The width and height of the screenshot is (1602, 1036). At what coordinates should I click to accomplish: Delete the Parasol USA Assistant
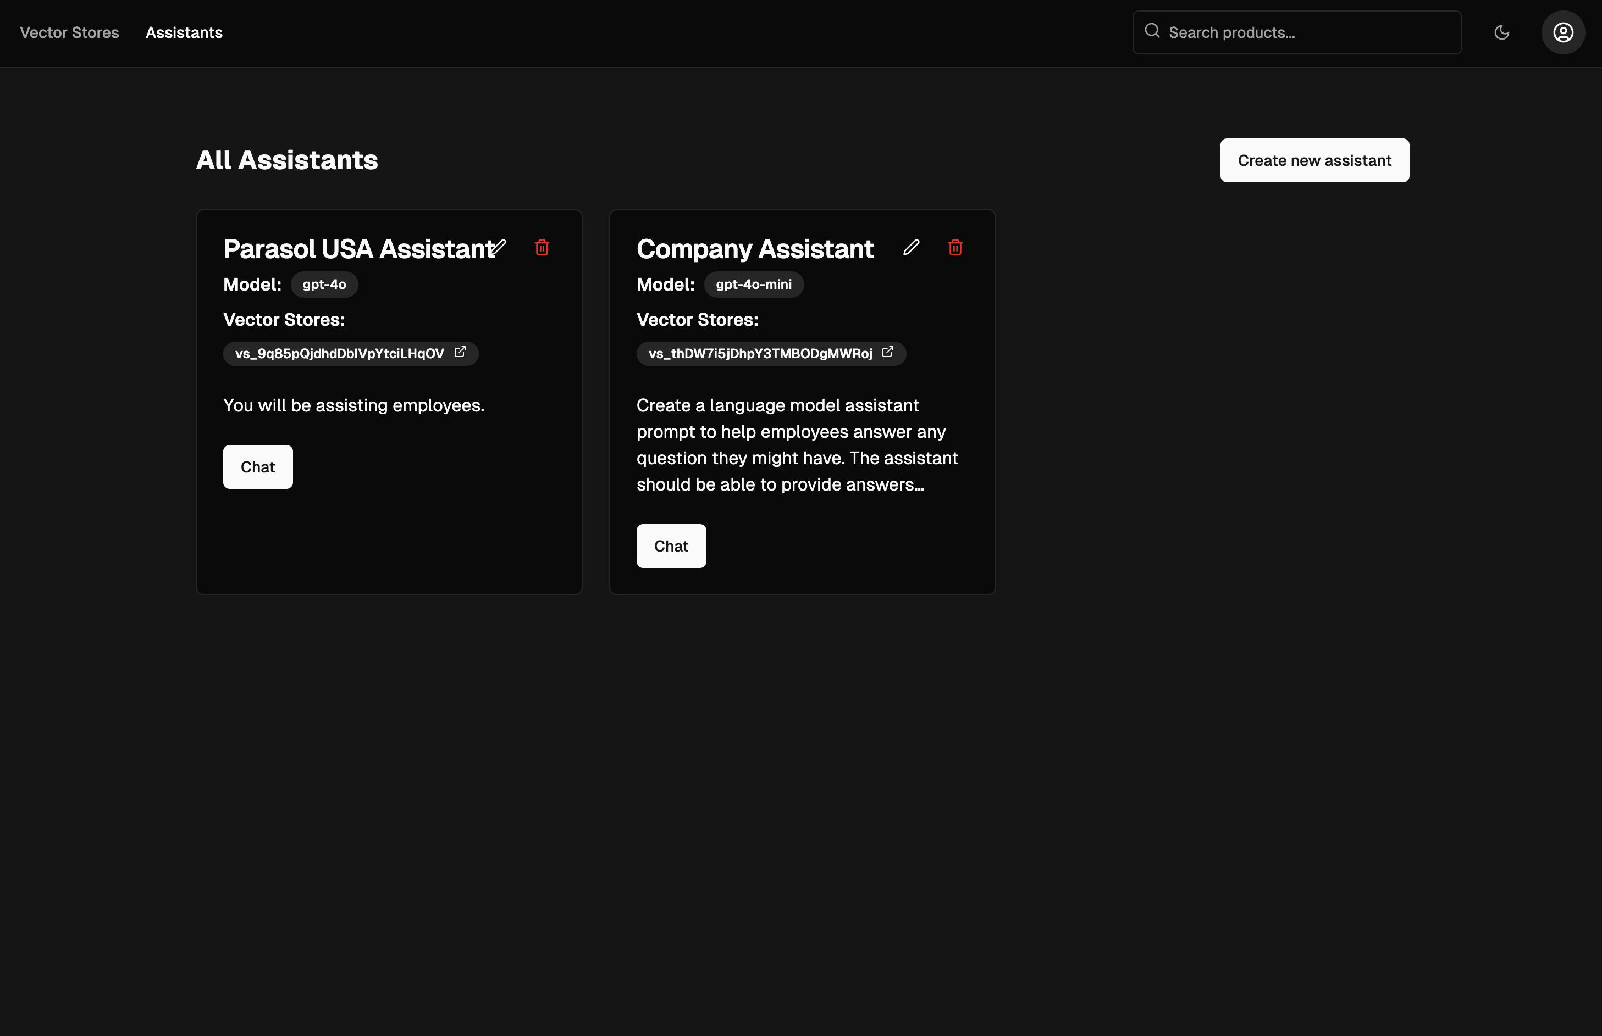[x=542, y=248]
